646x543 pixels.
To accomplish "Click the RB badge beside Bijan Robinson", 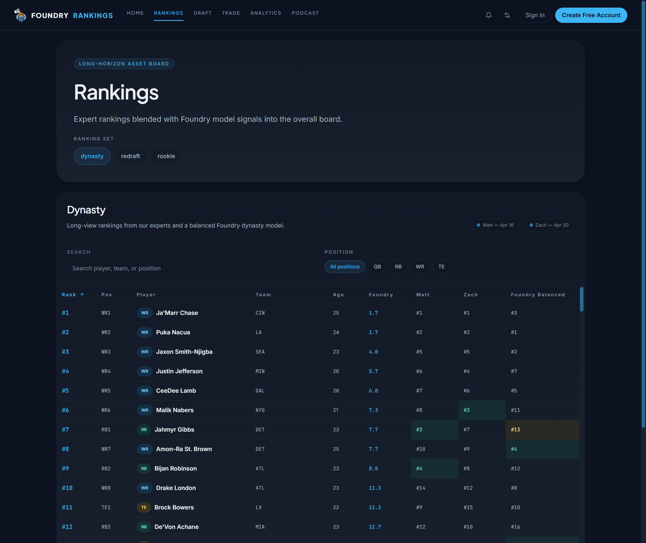I will tap(144, 469).
